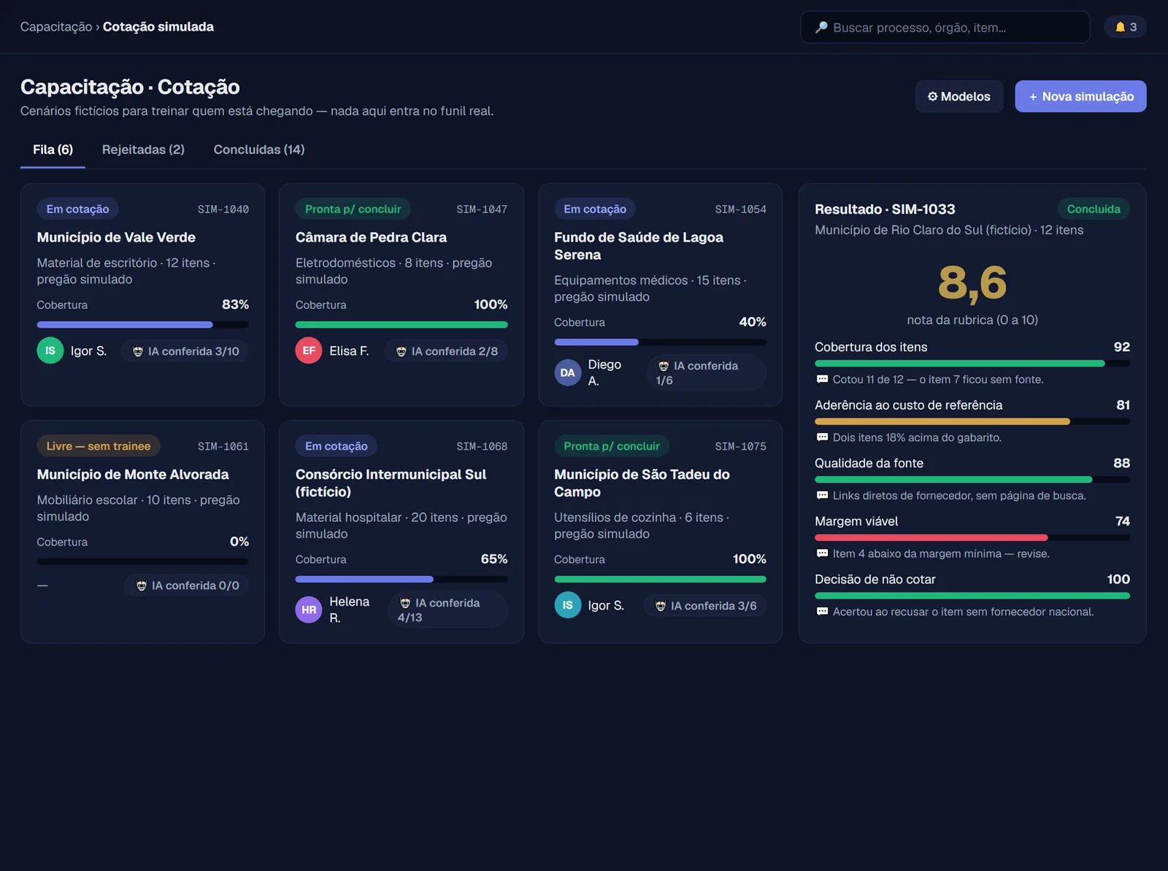1168x871 pixels.
Task: Click the EF avatar for Elisa F.
Action: [309, 350]
